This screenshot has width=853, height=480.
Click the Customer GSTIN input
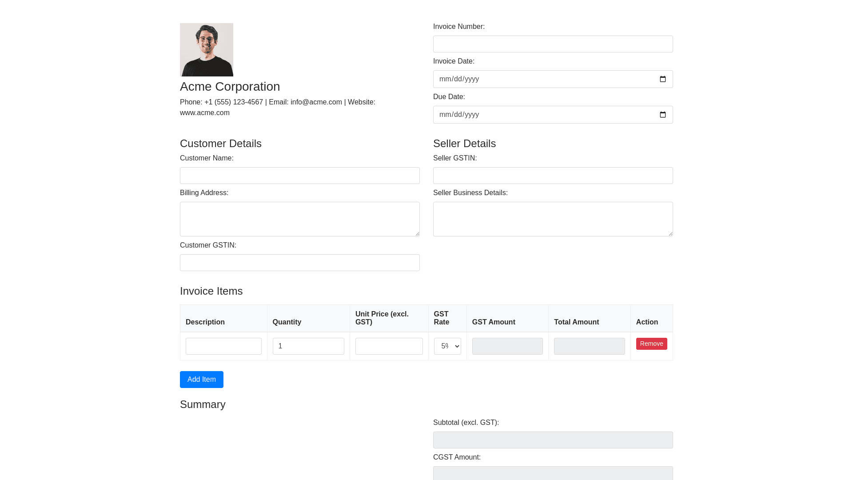(x=299, y=263)
